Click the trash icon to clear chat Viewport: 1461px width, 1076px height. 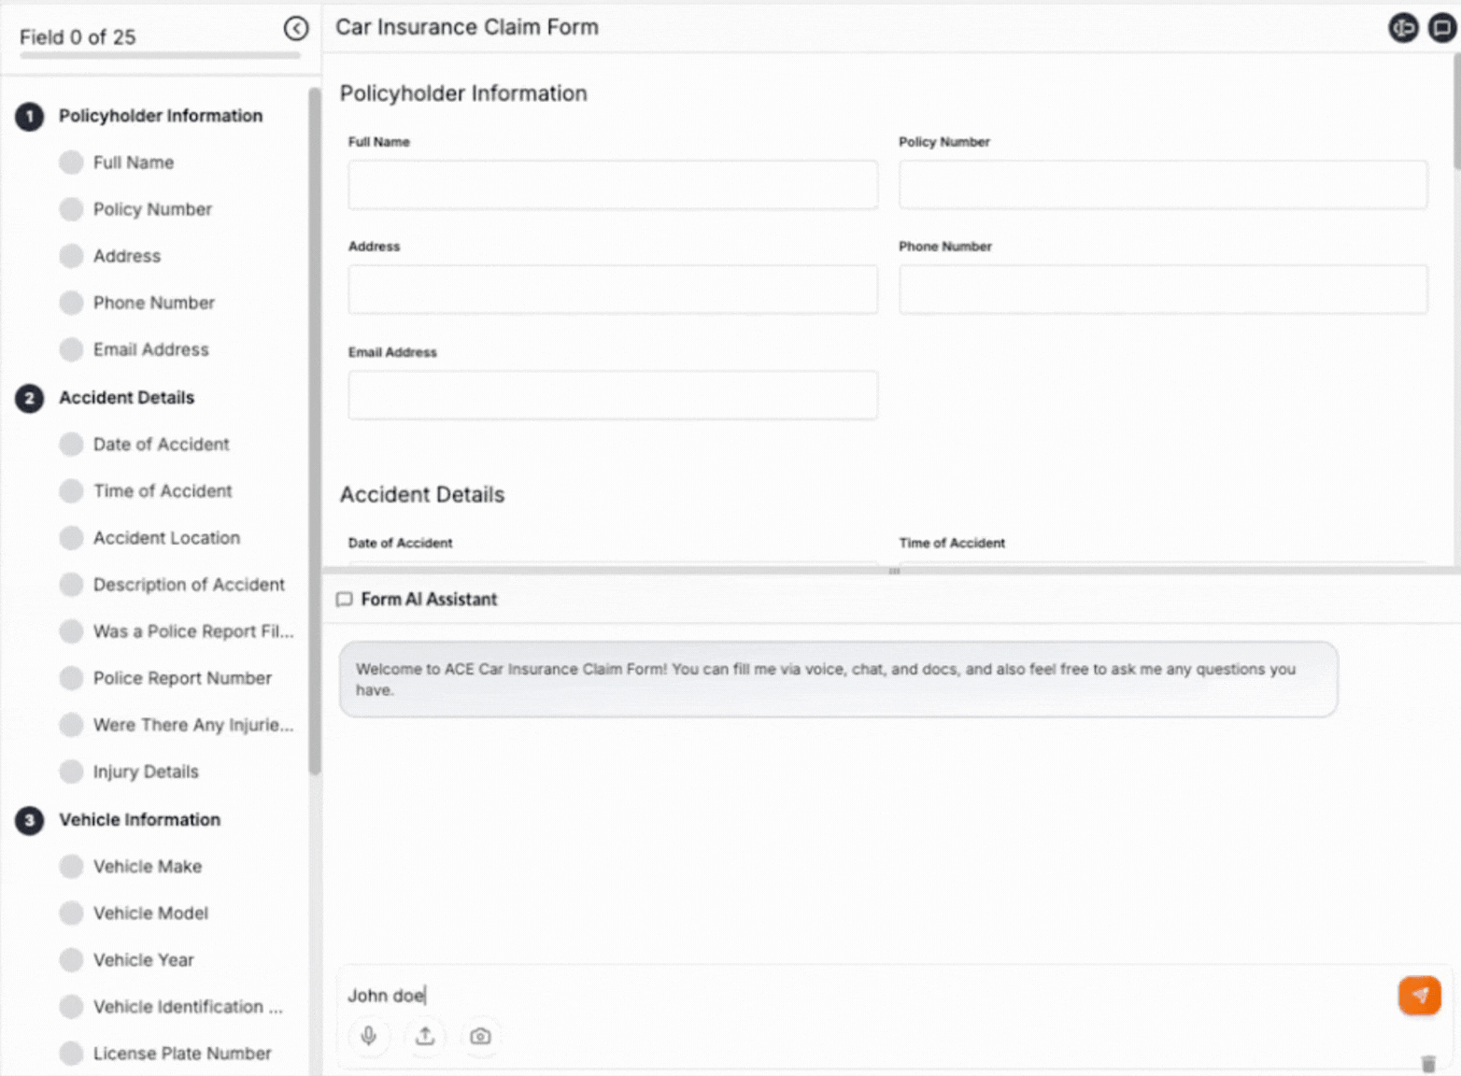coord(1427,1064)
